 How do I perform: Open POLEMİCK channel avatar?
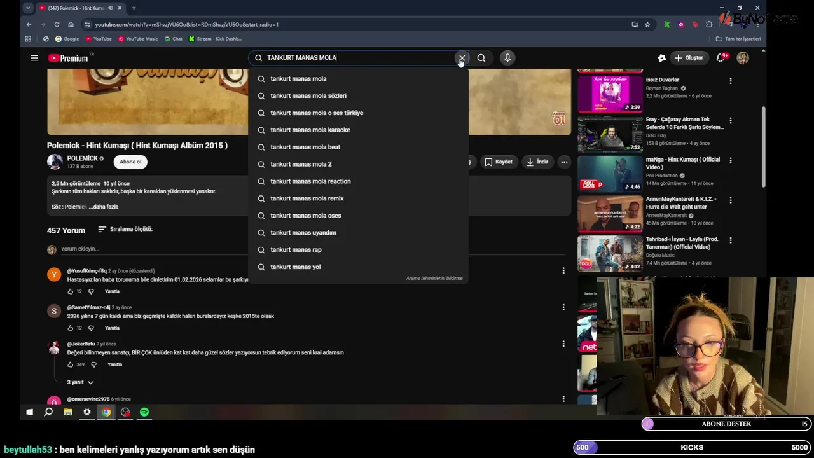click(x=55, y=162)
